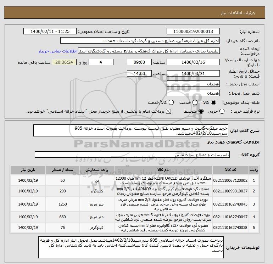Viewport: 273px width, 264px height.
Task: Click product code 0821110162740045
Action: tap(230, 204)
